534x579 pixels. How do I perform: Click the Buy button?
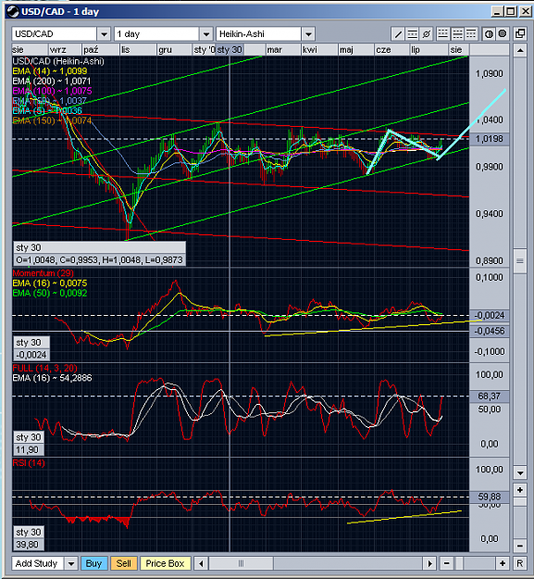point(93,563)
